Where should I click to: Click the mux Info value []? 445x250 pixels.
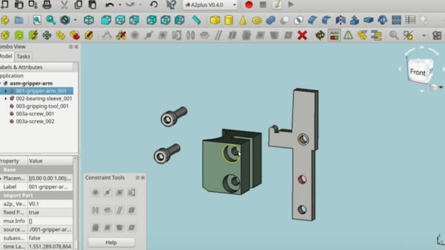point(50,221)
